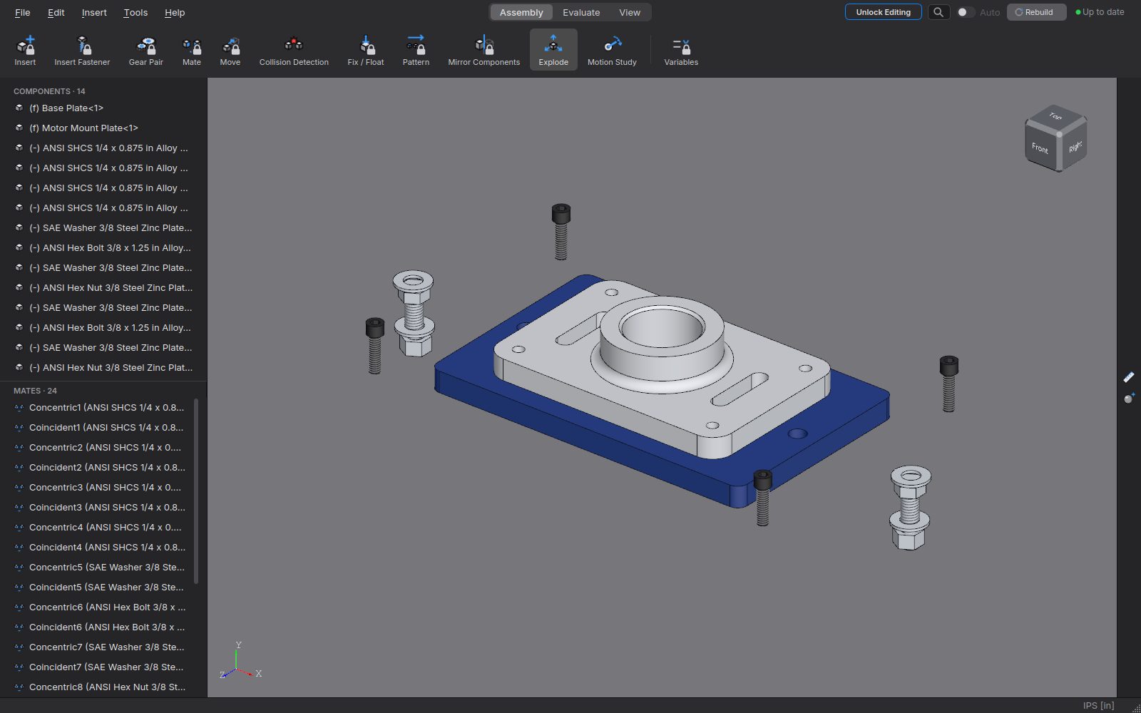Open the Pattern tool
Viewport: 1141px width, 713px height.
click(416, 51)
